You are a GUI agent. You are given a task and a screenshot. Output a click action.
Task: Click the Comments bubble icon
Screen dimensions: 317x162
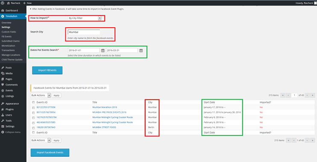point(3,85)
